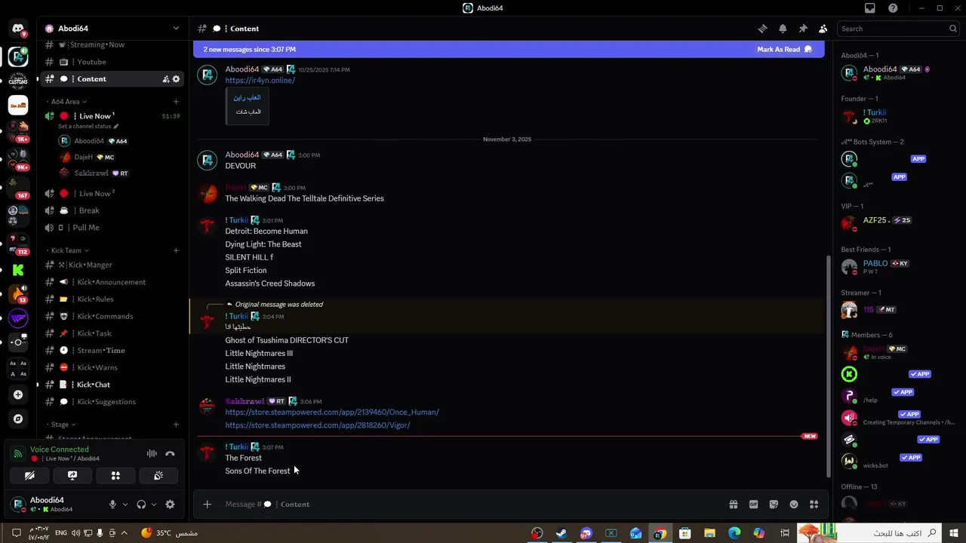Toggle the member list icon
966x543 pixels.
[823, 29]
